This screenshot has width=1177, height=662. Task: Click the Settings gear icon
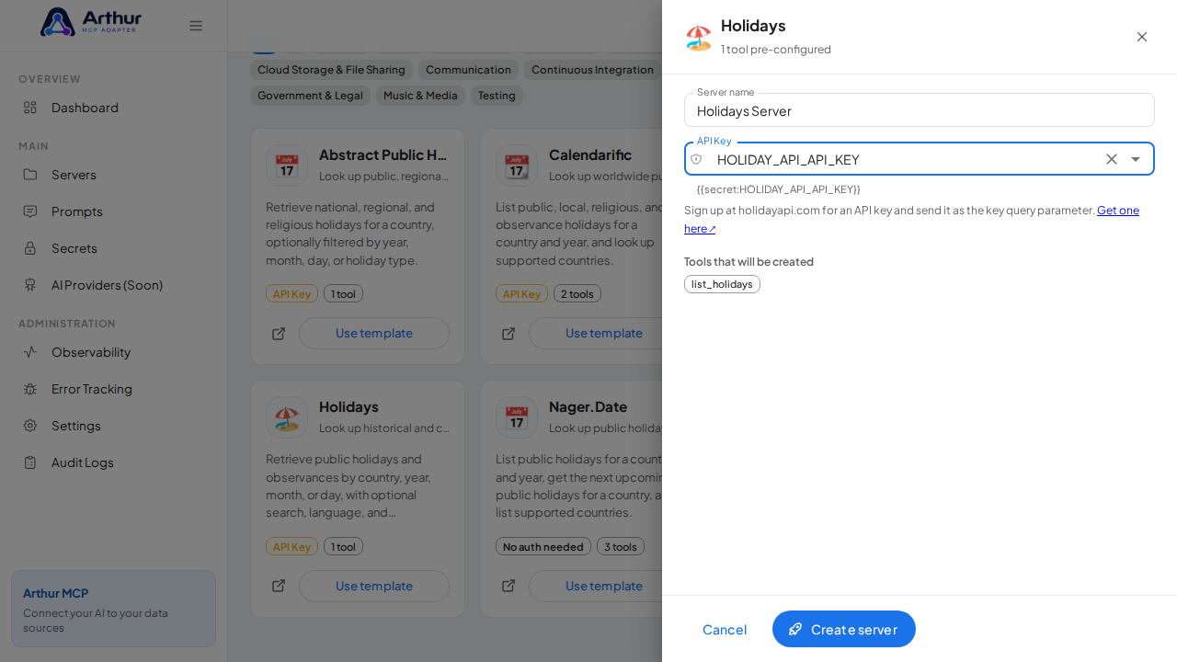pos(30,426)
